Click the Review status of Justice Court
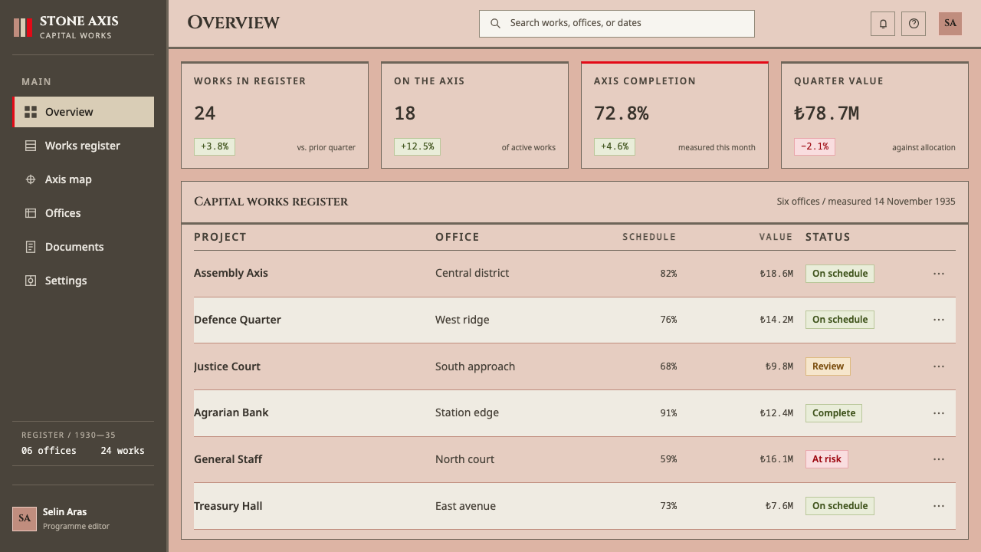The width and height of the screenshot is (981, 552). pyautogui.click(x=828, y=366)
